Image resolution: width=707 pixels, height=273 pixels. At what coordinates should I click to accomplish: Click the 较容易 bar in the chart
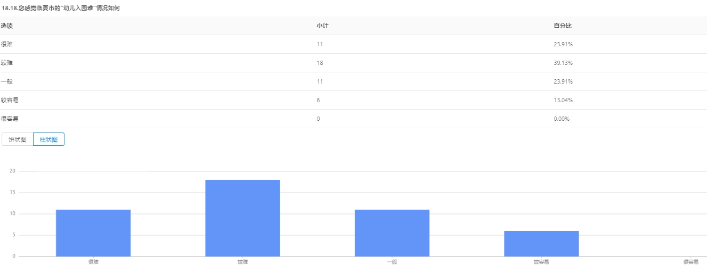541,244
